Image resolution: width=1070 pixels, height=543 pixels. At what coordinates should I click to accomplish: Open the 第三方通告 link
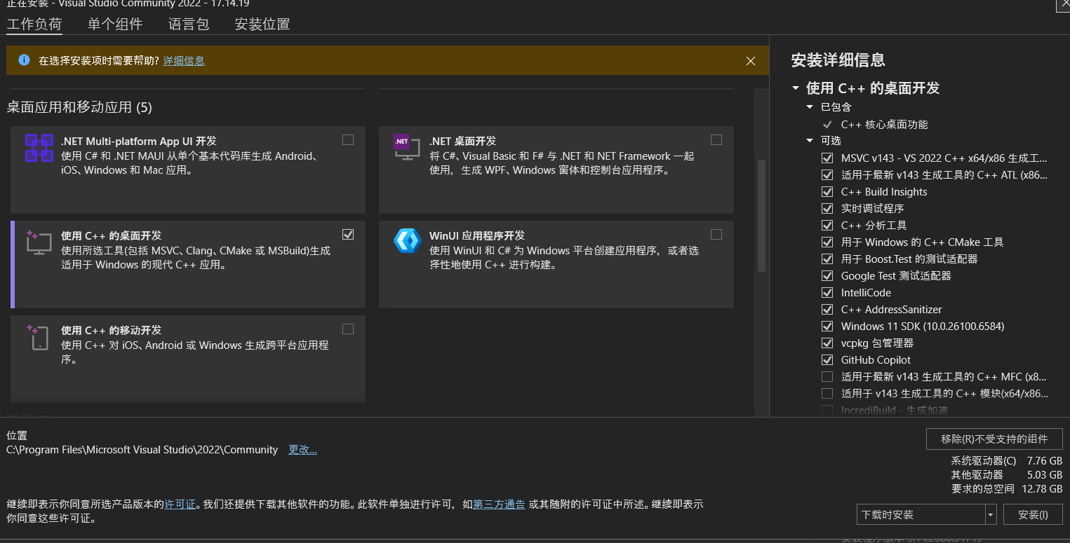(x=499, y=504)
